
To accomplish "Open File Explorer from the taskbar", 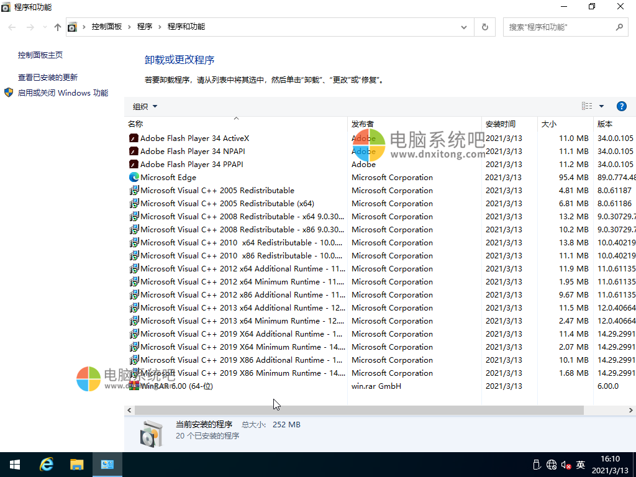I will click(x=76, y=465).
